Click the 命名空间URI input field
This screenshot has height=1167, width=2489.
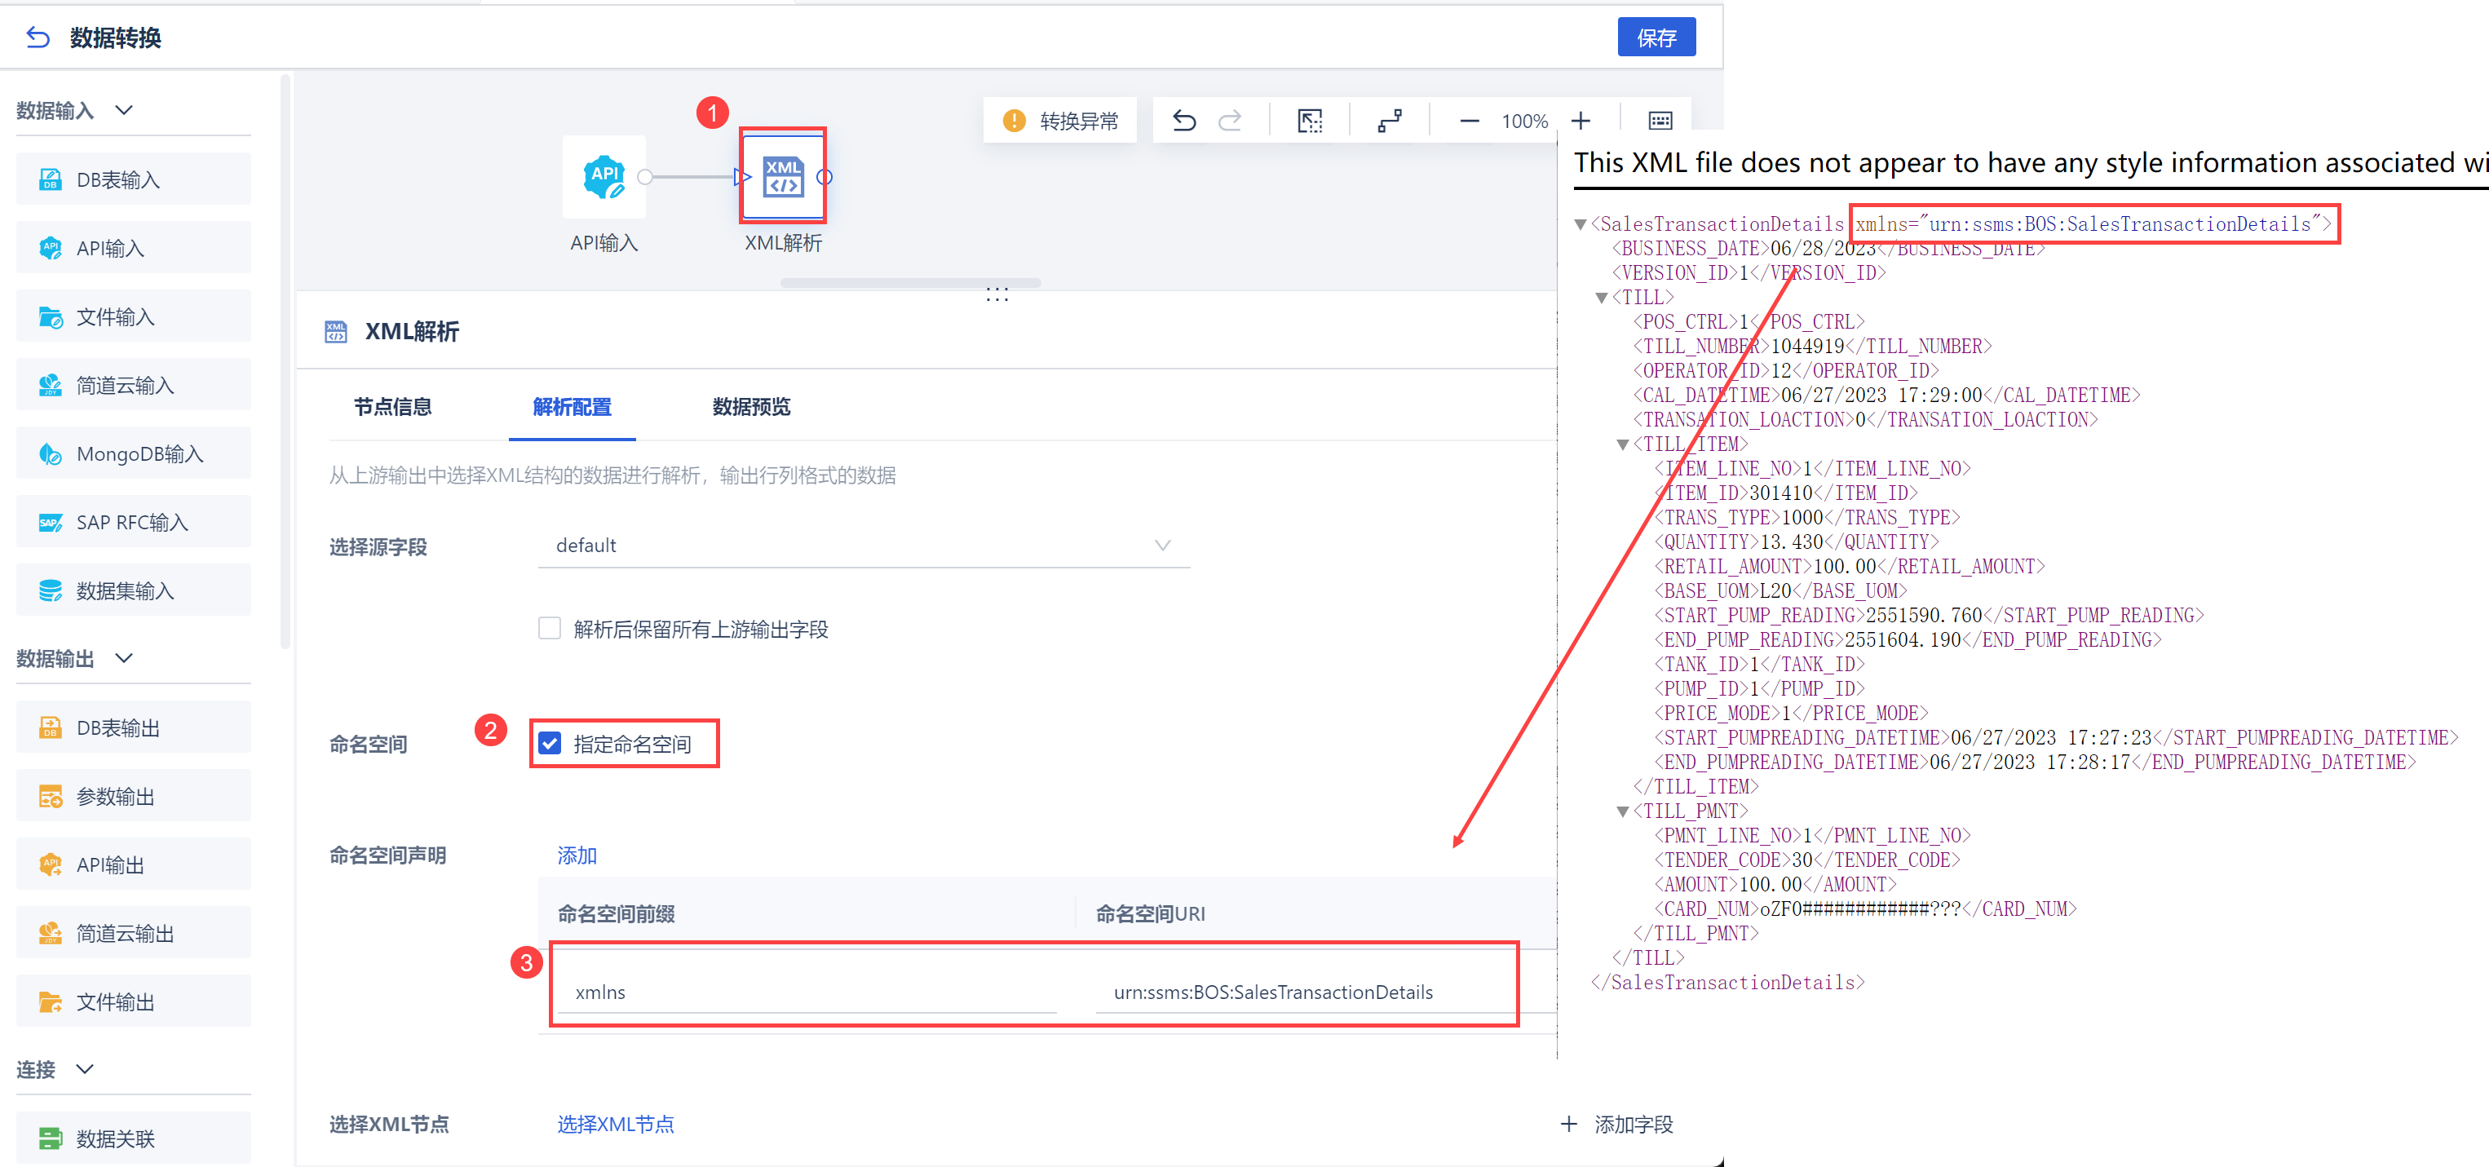[1295, 992]
